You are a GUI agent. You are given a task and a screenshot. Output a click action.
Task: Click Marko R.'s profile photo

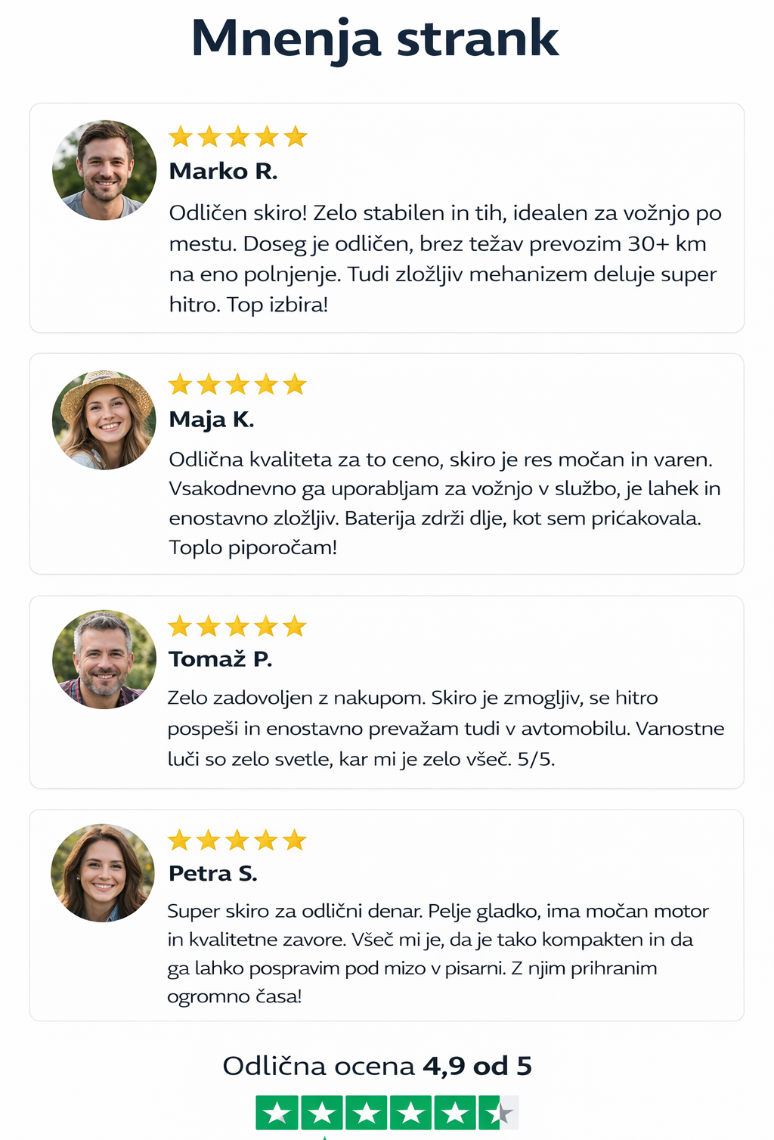pyautogui.click(x=104, y=171)
